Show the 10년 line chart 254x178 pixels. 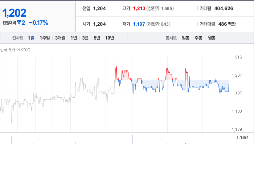coord(110,38)
